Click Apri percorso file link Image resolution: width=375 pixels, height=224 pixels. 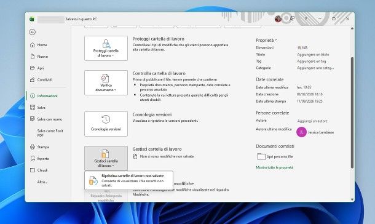click(280, 157)
